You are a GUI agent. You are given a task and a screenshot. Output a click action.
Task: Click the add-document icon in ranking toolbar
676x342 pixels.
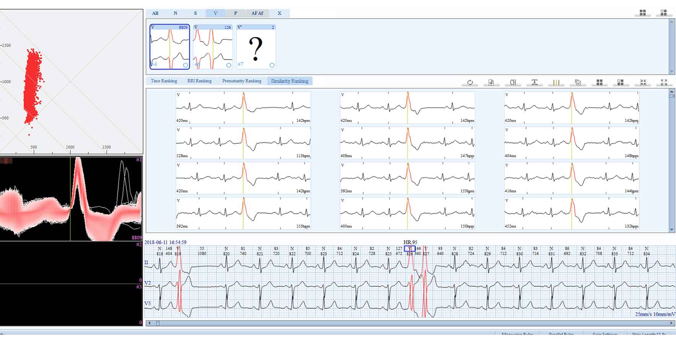coord(491,83)
